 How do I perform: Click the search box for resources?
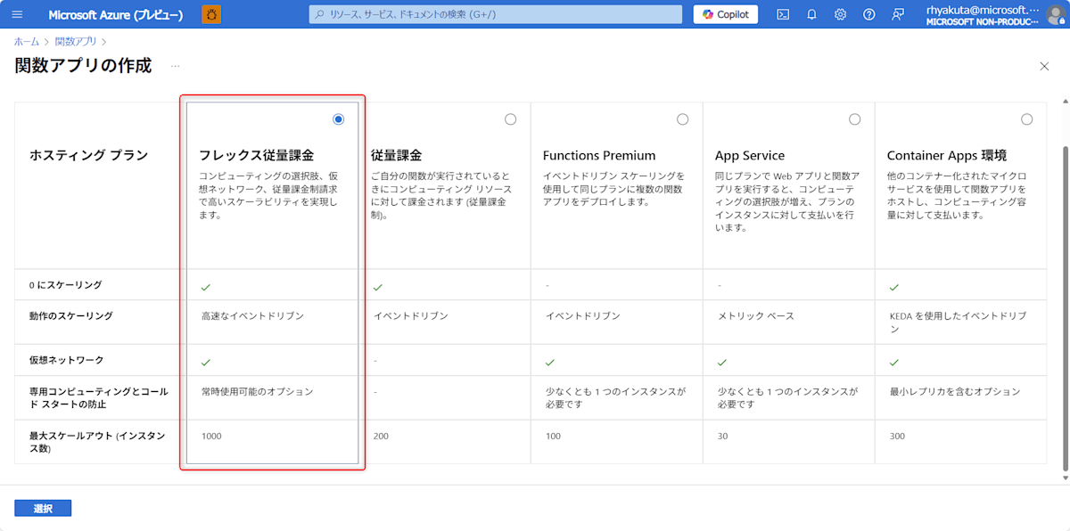496,14
